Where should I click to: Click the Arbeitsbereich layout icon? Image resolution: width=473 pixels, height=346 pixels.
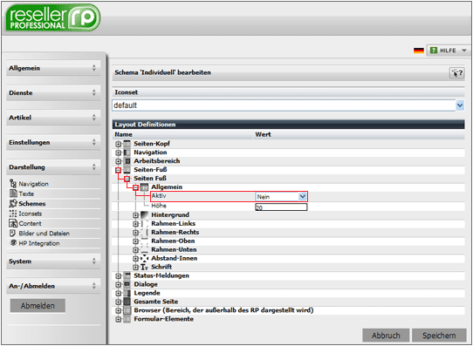[x=127, y=161]
